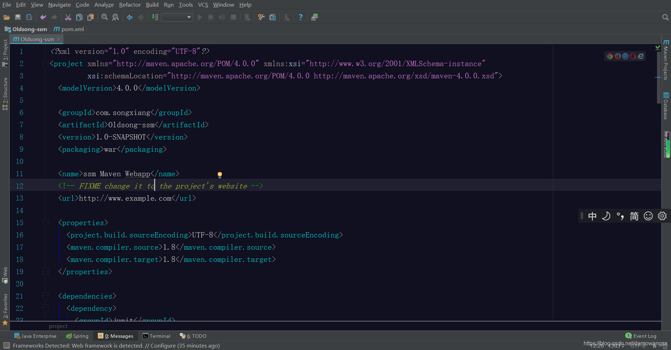Open run configuration dropdown

[x=177, y=17]
